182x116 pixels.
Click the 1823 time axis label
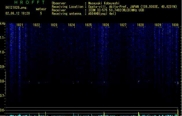coord(54,25)
